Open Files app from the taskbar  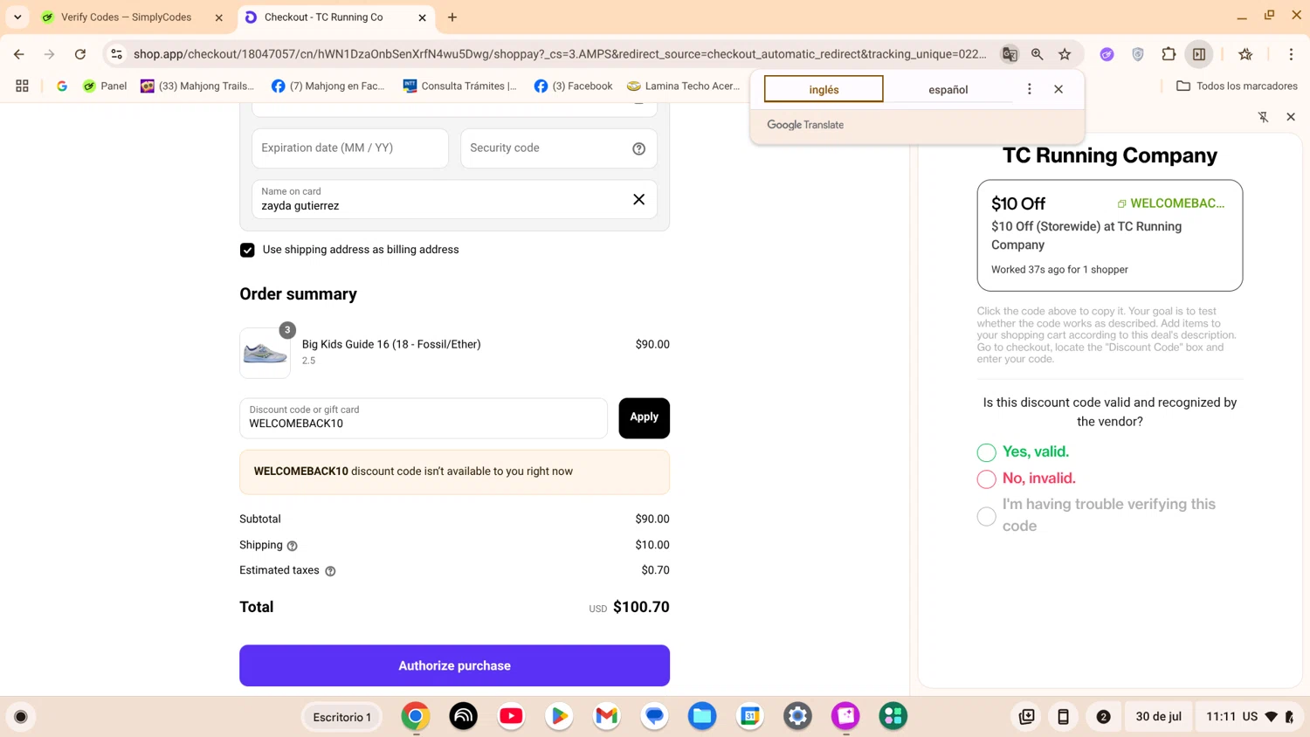(x=702, y=717)
